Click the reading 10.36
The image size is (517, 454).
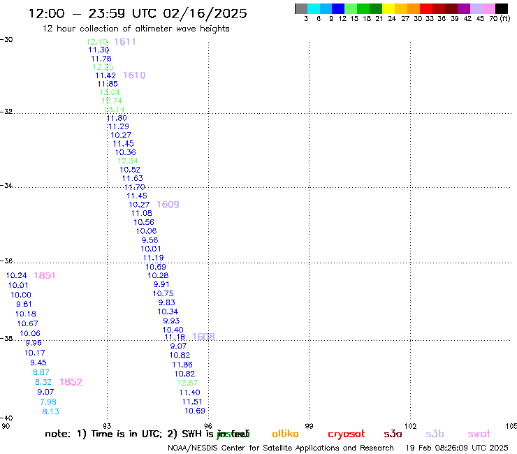tap(125, 152)
